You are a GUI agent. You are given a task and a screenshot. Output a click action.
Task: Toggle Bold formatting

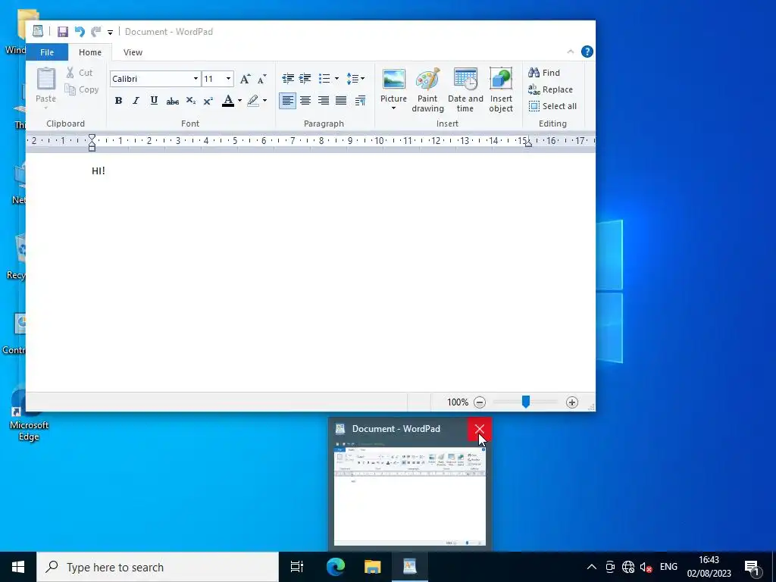click(118, 101)
